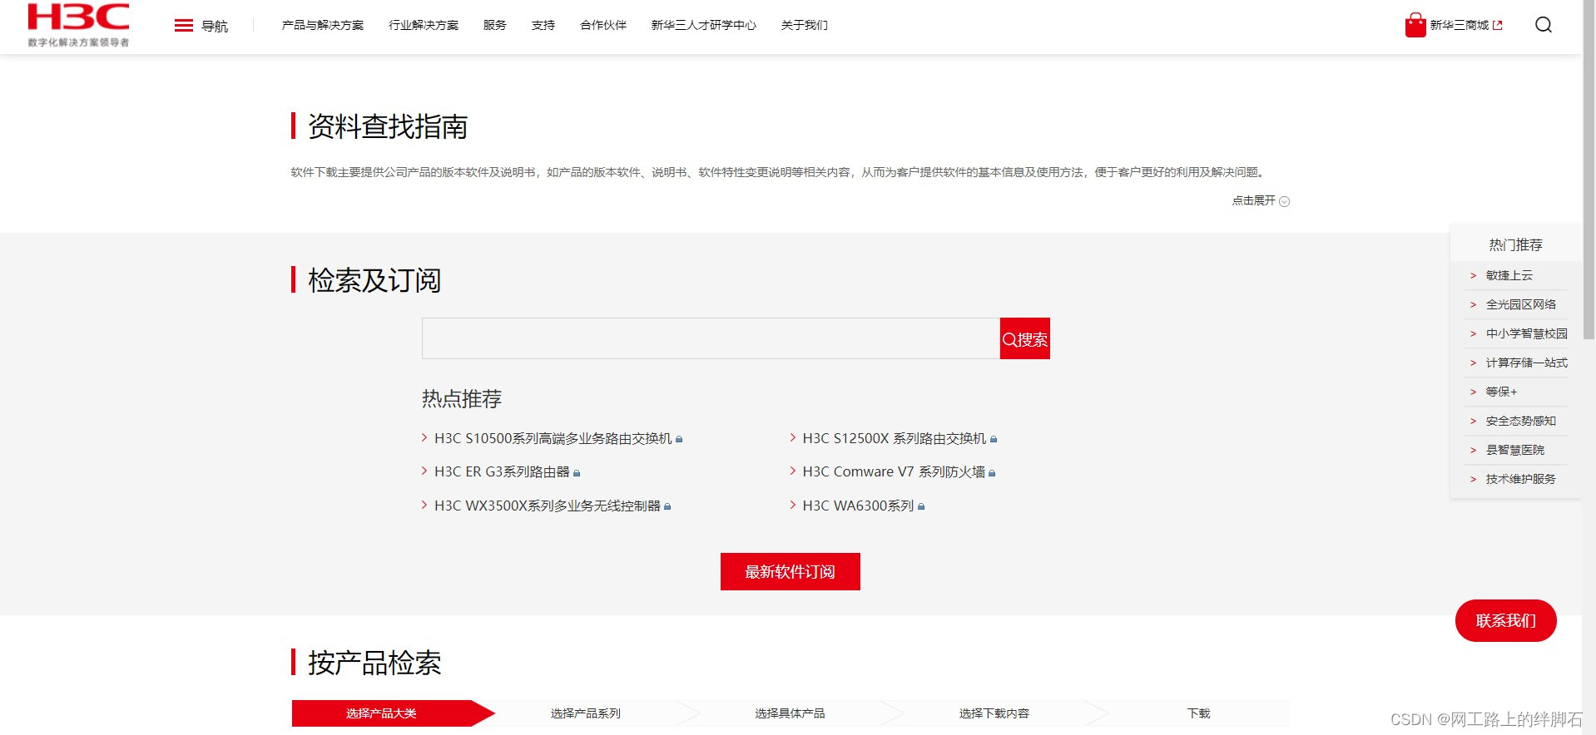Open H3C ER G3系列路由器 link
The height and width of the screenshot is (735, 1596).
point(502,472)
